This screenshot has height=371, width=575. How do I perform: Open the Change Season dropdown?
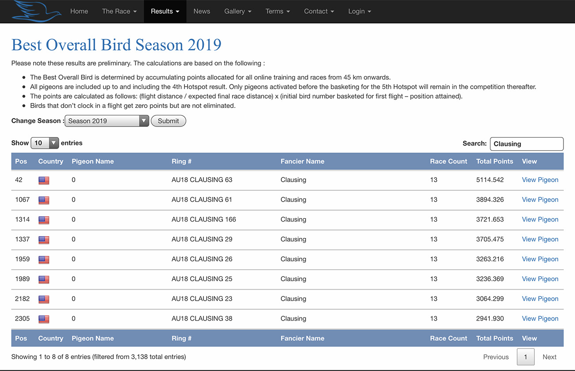[107, 121]
